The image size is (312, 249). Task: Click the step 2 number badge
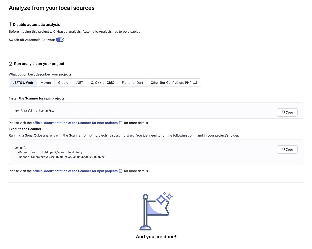click(10, 64)
